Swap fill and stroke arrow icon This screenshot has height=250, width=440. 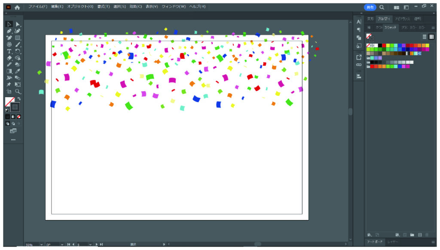pyautogui.click(x=19, y=99)
